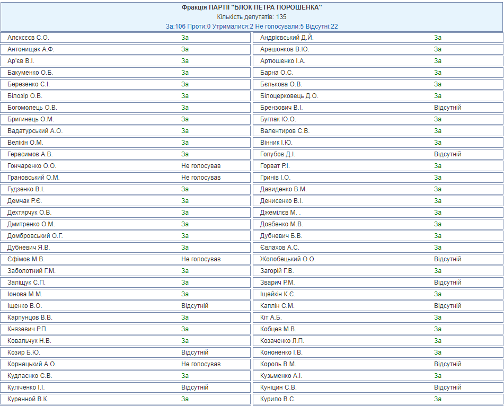Select deputy Король В.М.
Image resolution: width=504 pixels, height=406 pixels.
pyautogui.click(x=278, y=364)
